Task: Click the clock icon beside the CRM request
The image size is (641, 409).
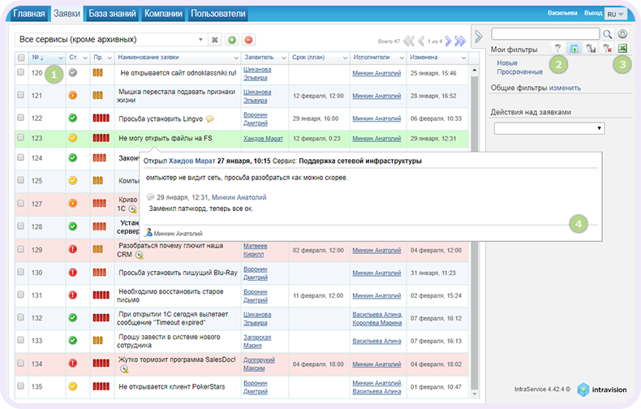Action: pyautogui.click(x=139, y=255)
